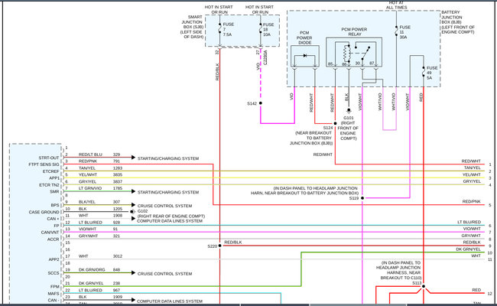Click the DK GRN/ORG wire color label
Viewport: 497px width, 306px height.
click(92, 269)
